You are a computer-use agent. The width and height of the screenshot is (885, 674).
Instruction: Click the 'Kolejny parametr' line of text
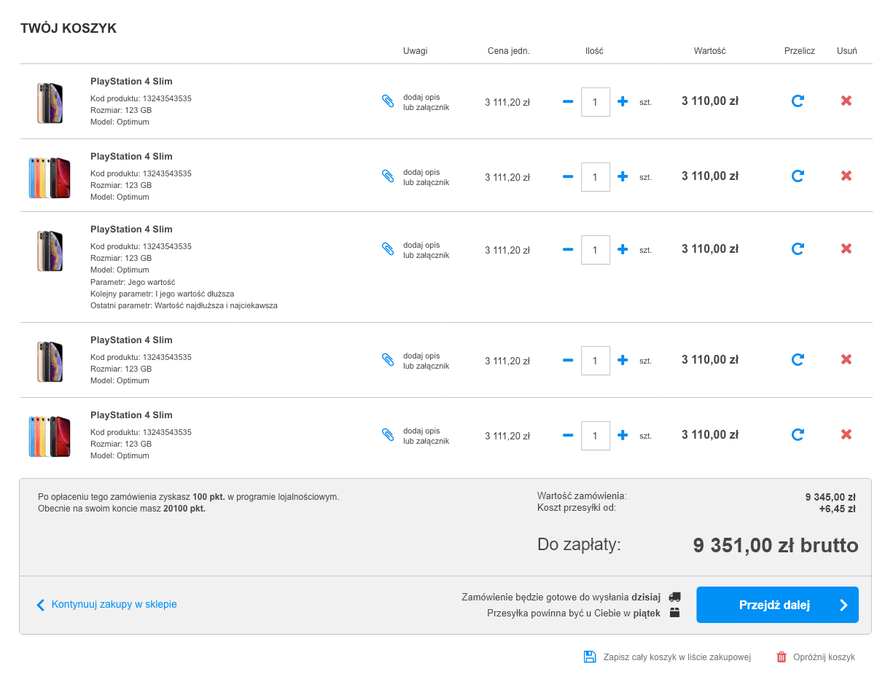point(162,294)
